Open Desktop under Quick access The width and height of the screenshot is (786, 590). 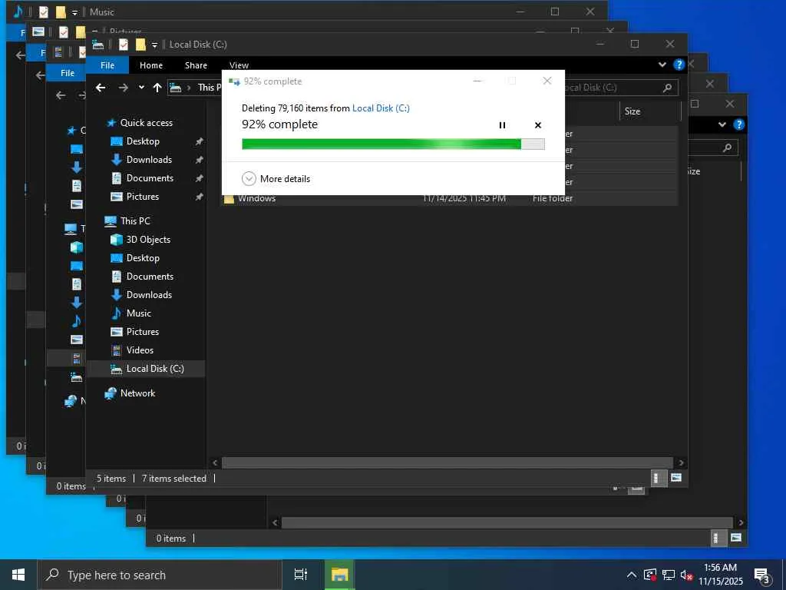click(143, 141)
